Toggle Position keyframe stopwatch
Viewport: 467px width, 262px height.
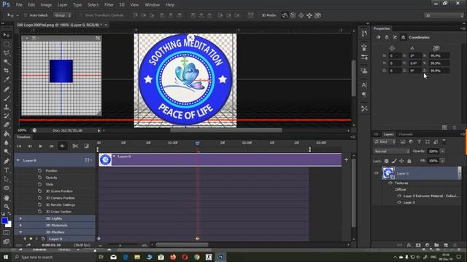pyautogui.click(x=39, y=170)
